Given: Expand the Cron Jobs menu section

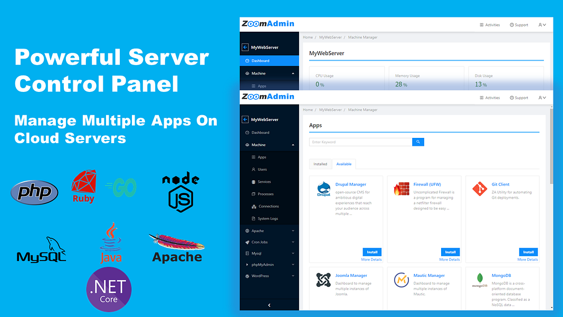Looking at the screenshot, I should [x=269, y=243].
